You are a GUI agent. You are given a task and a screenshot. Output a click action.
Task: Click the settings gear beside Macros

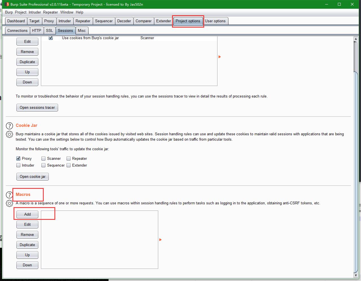(9, 203)
